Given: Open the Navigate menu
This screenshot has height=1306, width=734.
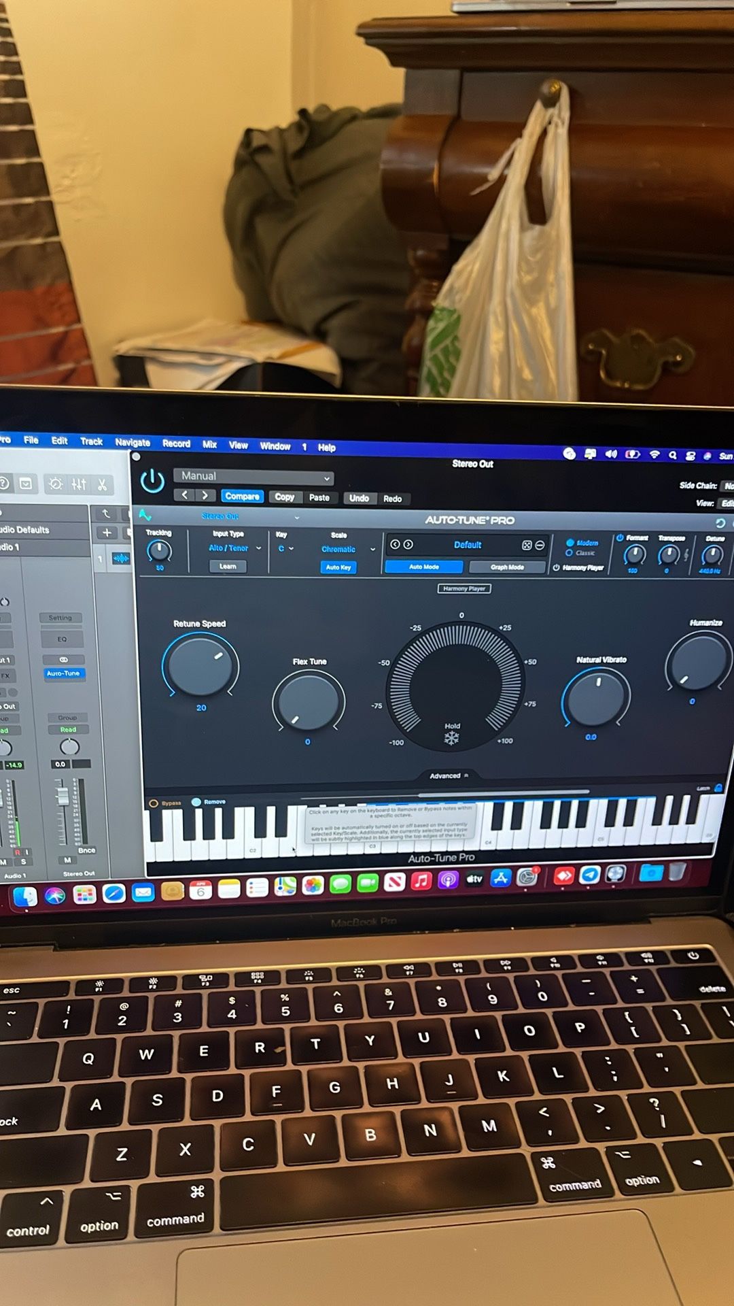Looking at the screenshot, I should tap(133, 442).
